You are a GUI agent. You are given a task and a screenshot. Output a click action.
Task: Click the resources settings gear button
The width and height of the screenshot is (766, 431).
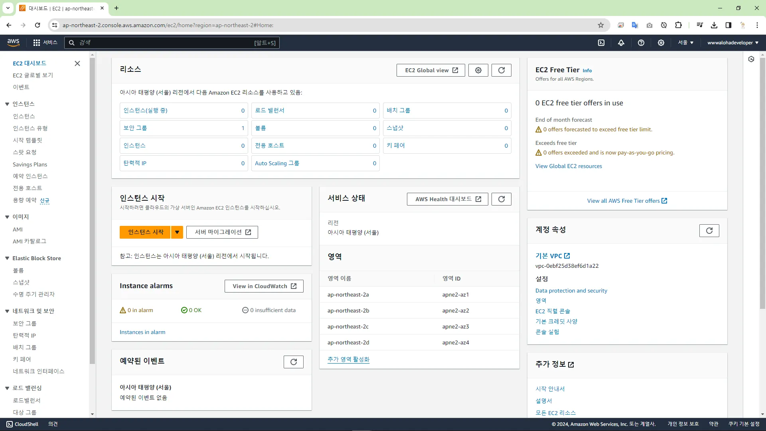coord(478,70)
